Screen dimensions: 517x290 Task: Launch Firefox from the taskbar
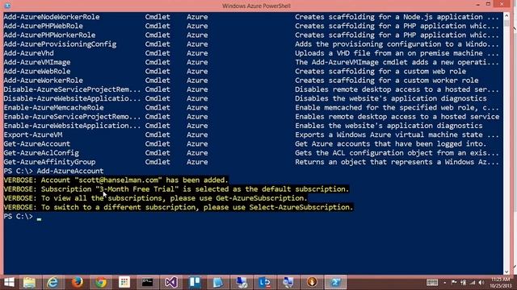(77, 282)
